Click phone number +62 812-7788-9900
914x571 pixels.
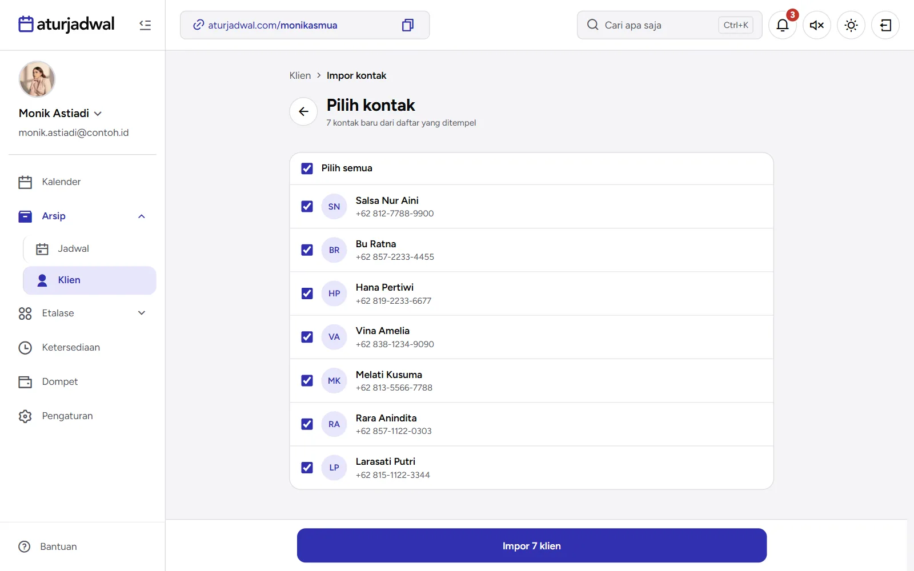(x=395, y=214)
